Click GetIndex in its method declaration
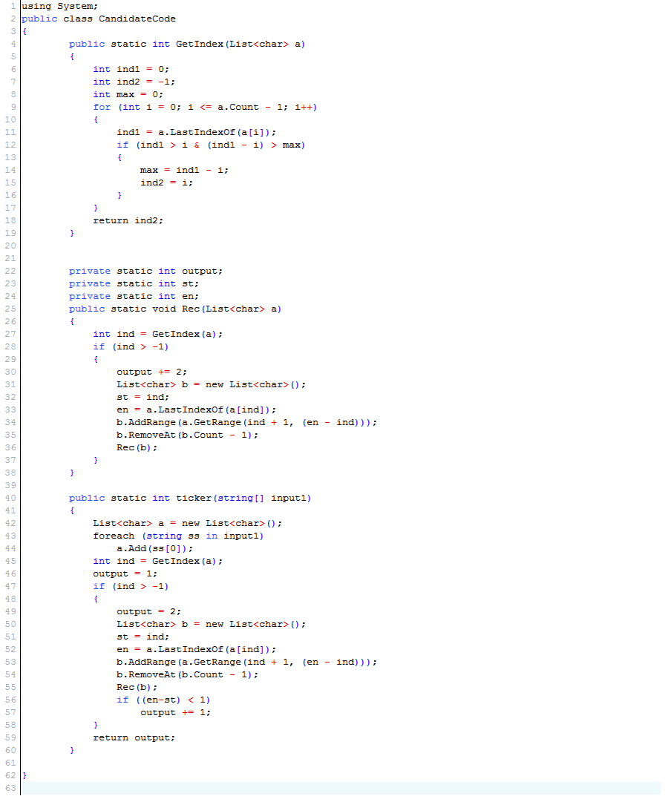The image size is (668, 799). pos(200,44)
